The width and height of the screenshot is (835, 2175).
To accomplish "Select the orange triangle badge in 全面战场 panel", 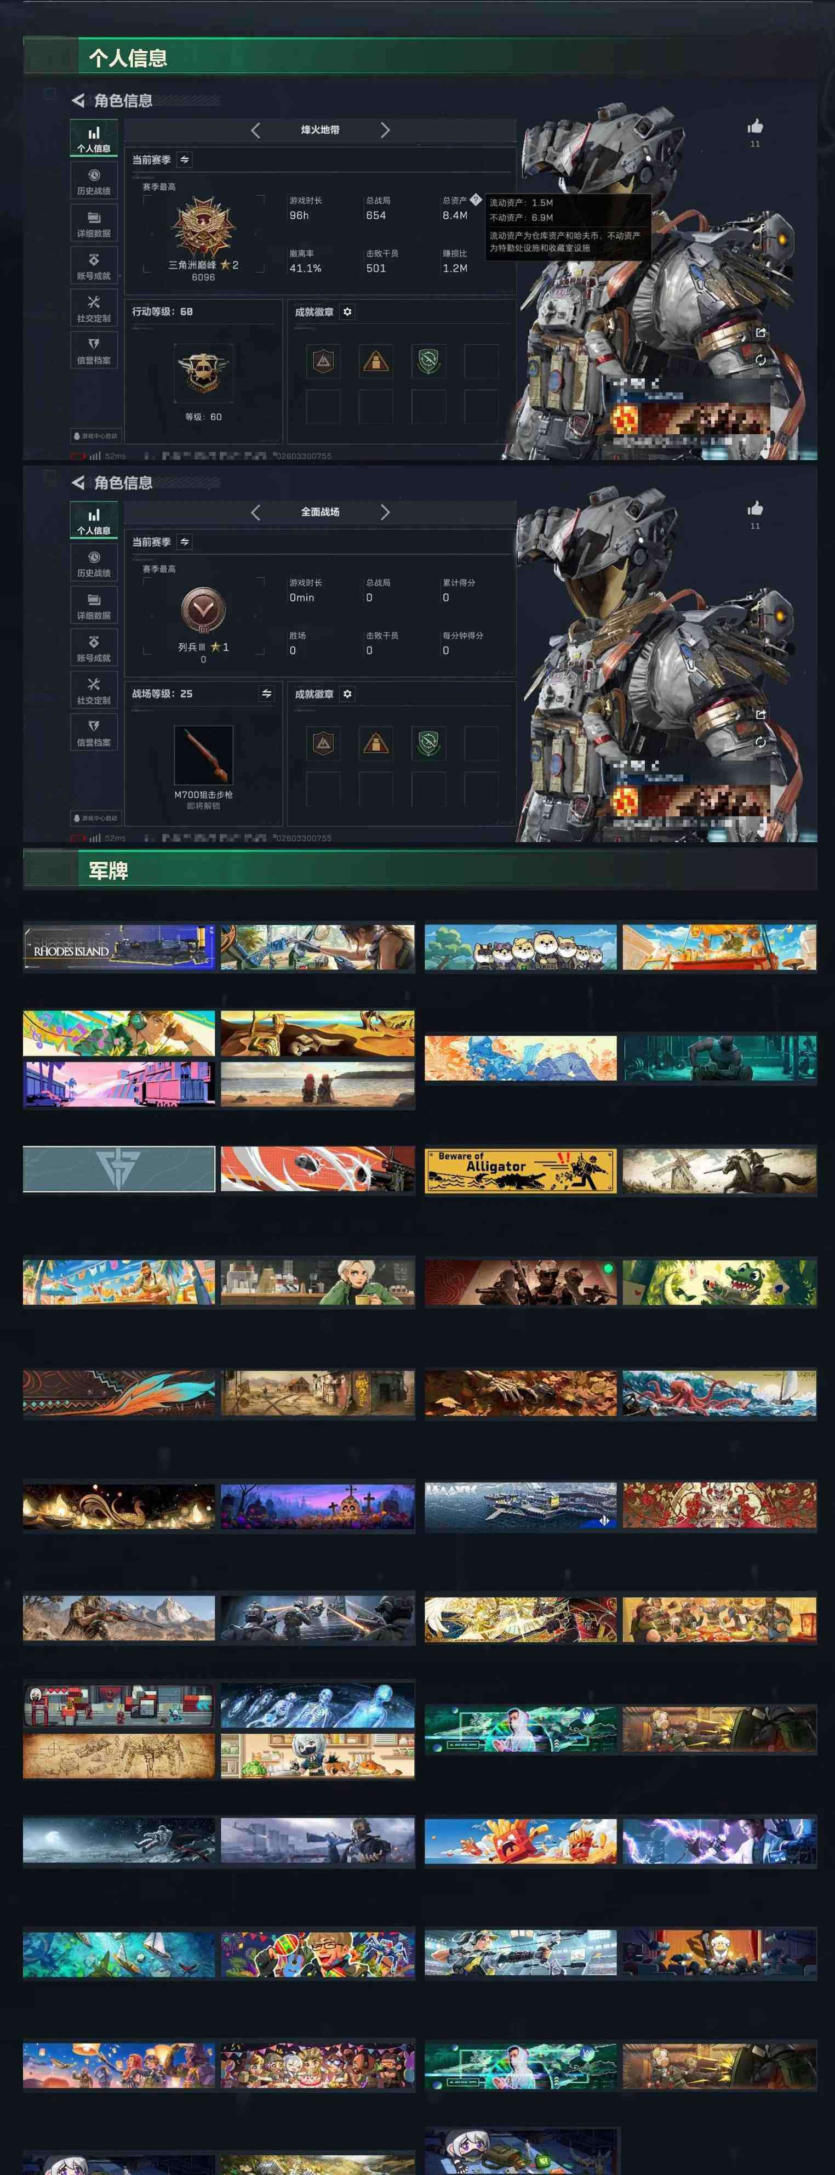I will [x=375, y=743].
